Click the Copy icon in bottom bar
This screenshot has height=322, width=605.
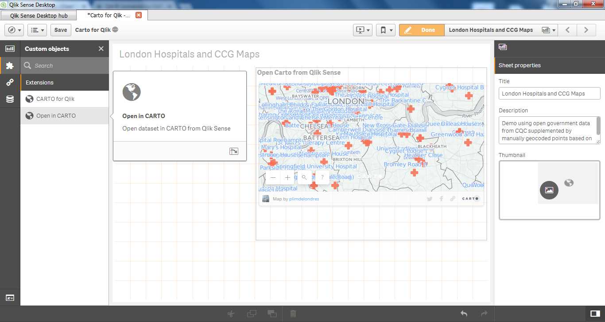pos(252,314)
